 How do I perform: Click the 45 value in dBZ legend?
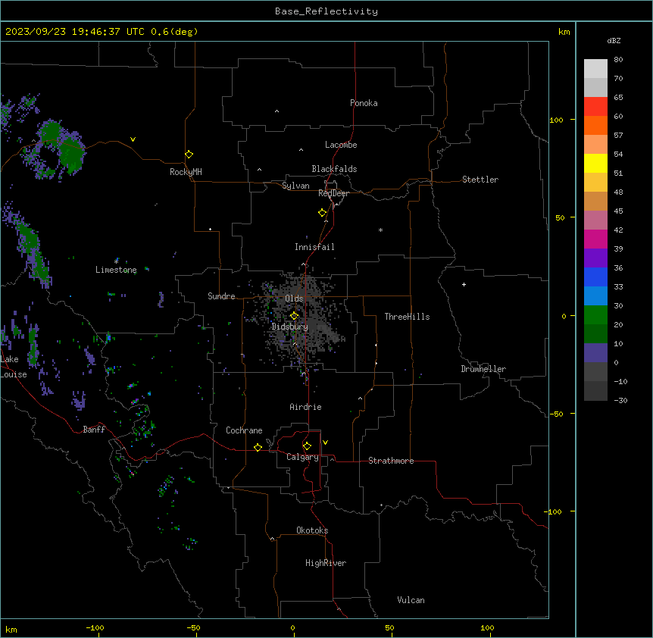pos(618,211)
